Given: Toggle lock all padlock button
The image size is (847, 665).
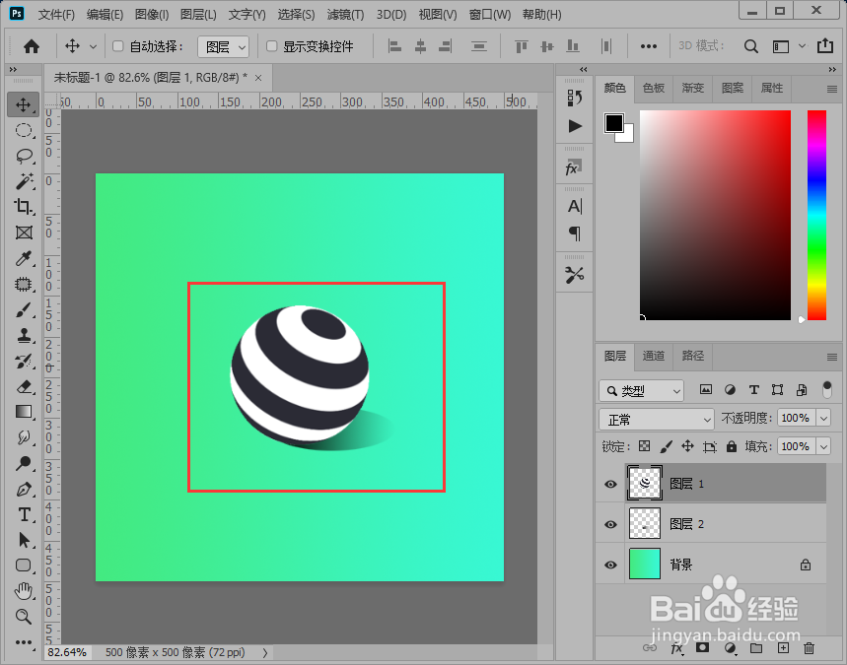Looking at the screenshot, I should point(732,446).
